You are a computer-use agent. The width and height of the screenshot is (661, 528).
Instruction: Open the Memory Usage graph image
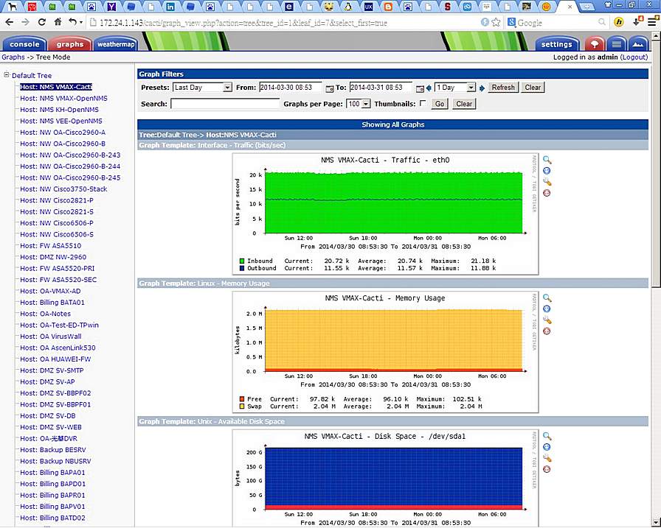tap(385, 352)
